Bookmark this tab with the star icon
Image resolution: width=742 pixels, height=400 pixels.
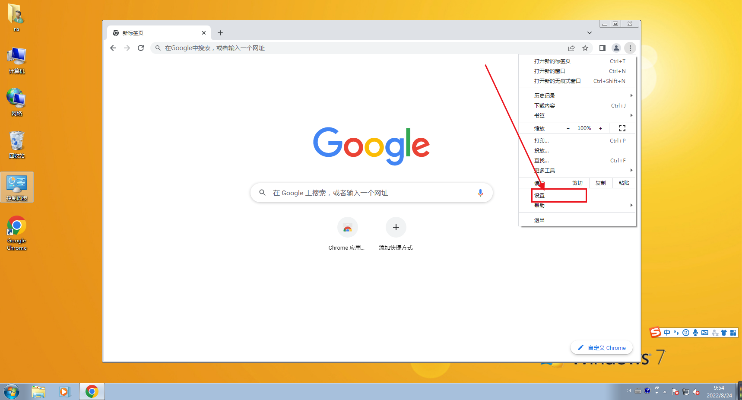click(x=585, y=48)
